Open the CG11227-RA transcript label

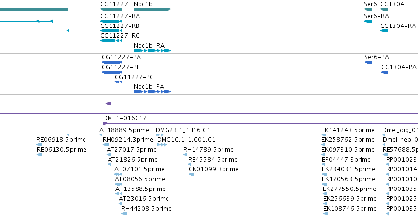120,16
